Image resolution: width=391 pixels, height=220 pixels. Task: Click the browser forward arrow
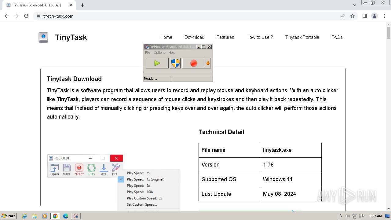pos(16,16)
